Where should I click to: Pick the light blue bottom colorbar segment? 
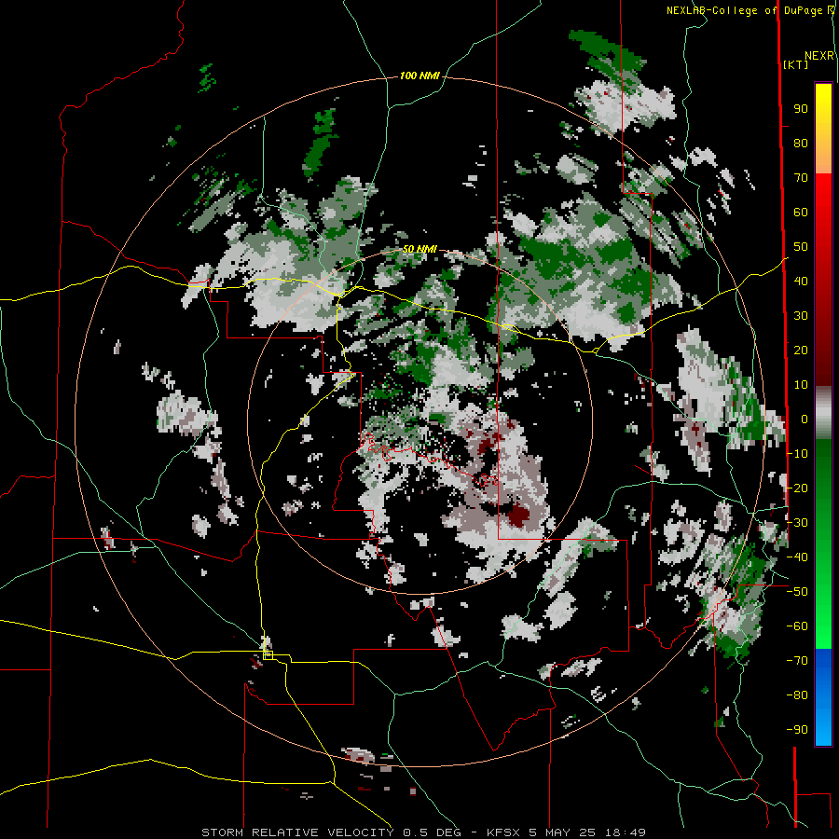pyautogui.click(x=823, y=726)
